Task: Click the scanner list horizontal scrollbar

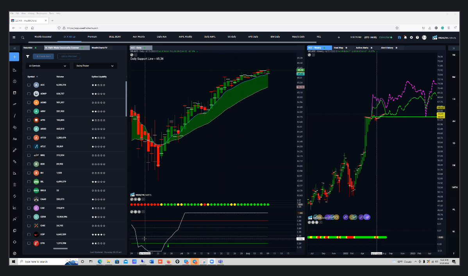Action: [x=60, y=249]
